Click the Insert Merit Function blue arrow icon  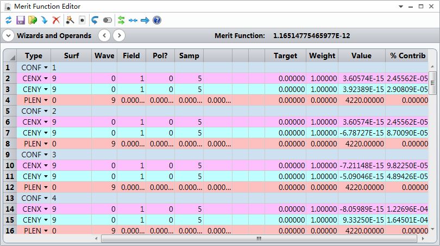click(x=44, y=20)
